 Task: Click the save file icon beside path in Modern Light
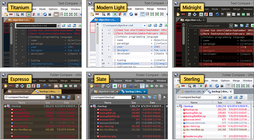tap(155, 25)
